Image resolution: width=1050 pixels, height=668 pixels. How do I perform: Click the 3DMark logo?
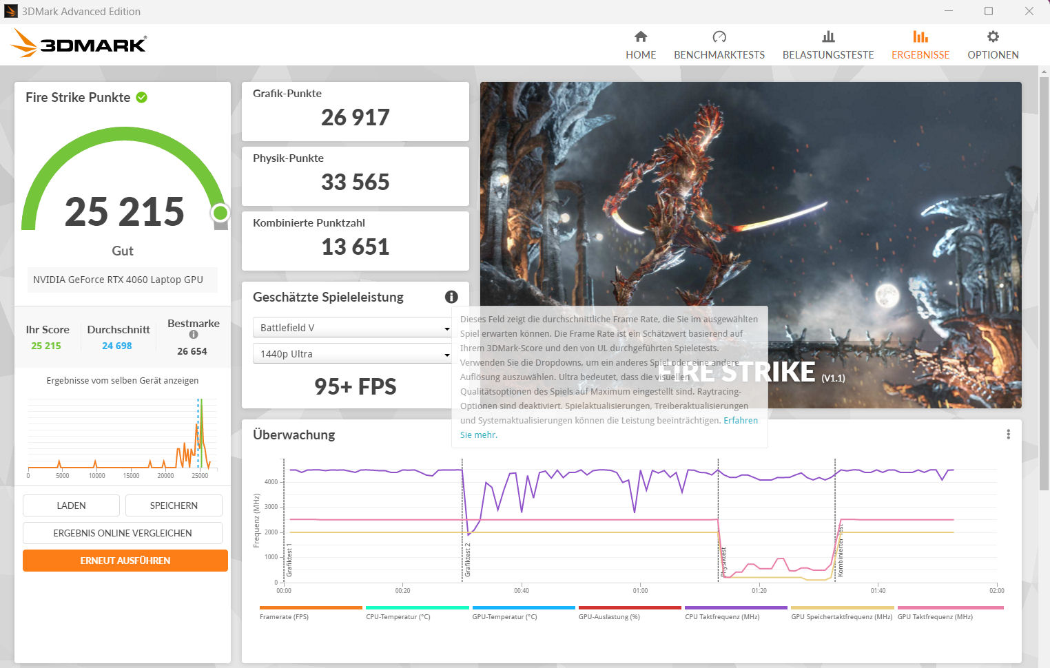(79, 43)
